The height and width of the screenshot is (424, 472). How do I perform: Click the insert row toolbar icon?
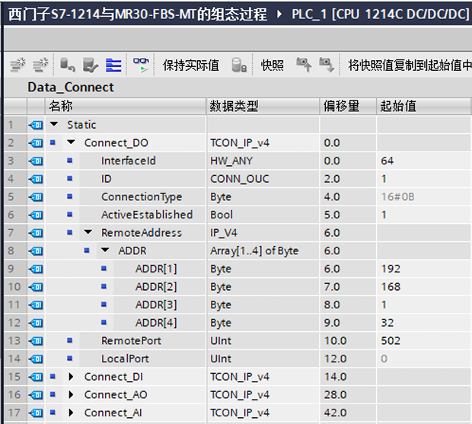pos(18,65)
